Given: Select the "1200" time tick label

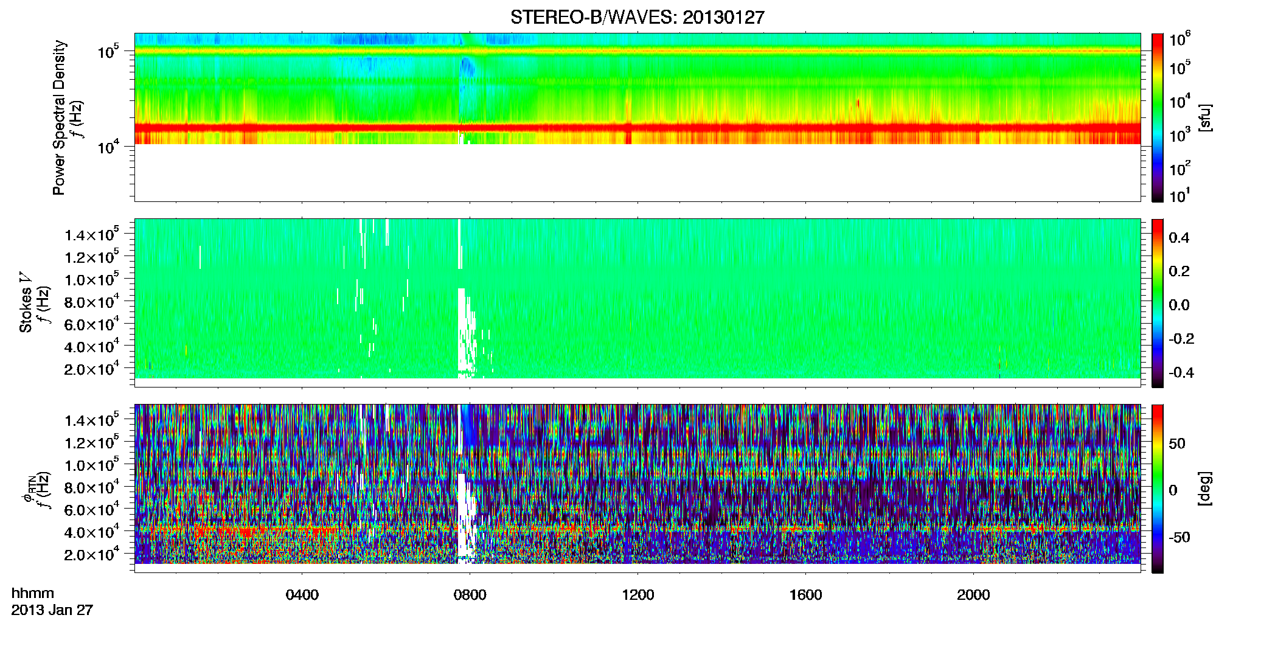Looking at the screenshot, I should point(638,595).
